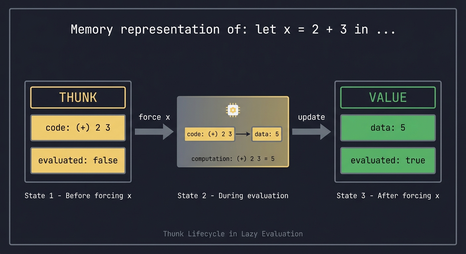This screenshot has width=466, height=254.
Task: Click the 'computation: (+) 2 3 = 5' label
Action: 233,159
